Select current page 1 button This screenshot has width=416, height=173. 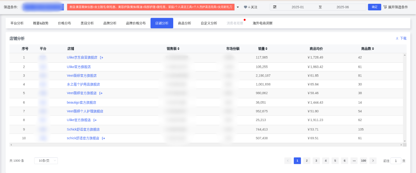(297, 161)
